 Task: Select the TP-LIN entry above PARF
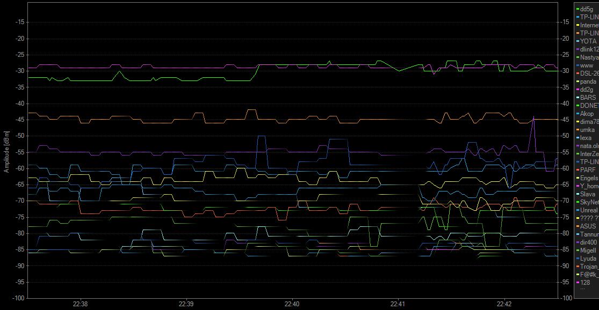(588, 161)
